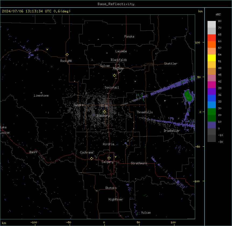This screenshot has width=232, height=226.
Task: Select the magenta 42 dBZ legend color
Action: coord(212,85)
